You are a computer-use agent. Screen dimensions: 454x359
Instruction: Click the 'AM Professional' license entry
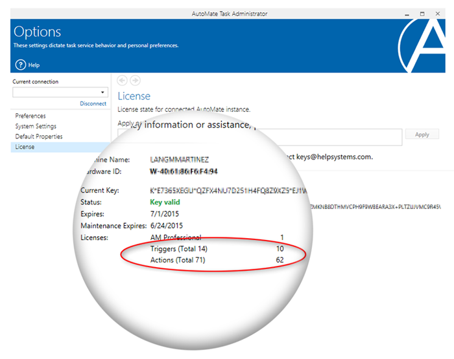point(176,237)
